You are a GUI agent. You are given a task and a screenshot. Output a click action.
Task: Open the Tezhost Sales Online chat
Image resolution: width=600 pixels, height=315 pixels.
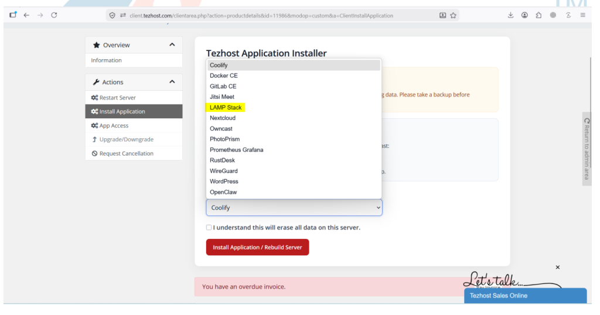pyautogui.click(x=526, y=296)
